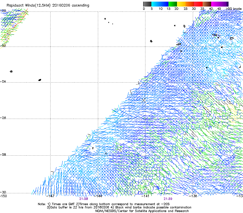
Task: Click the "-22" latitude axis label
Action: 3,46
